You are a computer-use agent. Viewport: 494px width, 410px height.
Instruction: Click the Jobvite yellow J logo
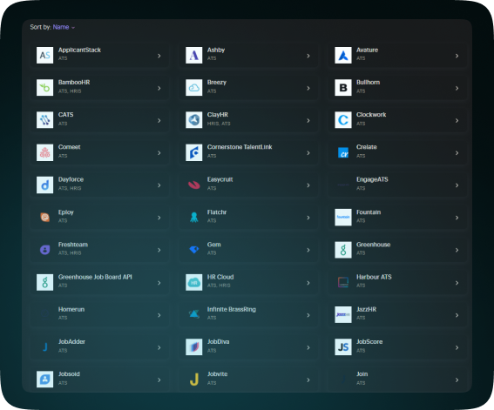pos(194,380)
